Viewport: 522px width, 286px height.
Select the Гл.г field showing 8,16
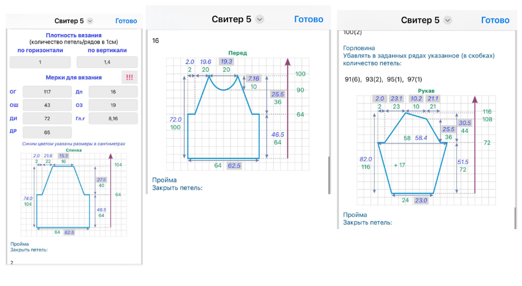pos(113,118)
